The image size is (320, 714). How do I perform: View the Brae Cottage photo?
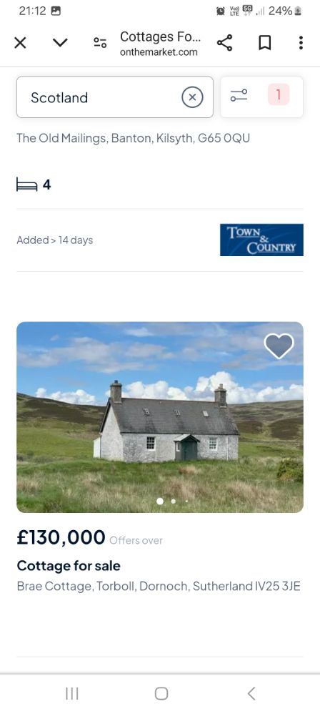[x=160, y=417]
